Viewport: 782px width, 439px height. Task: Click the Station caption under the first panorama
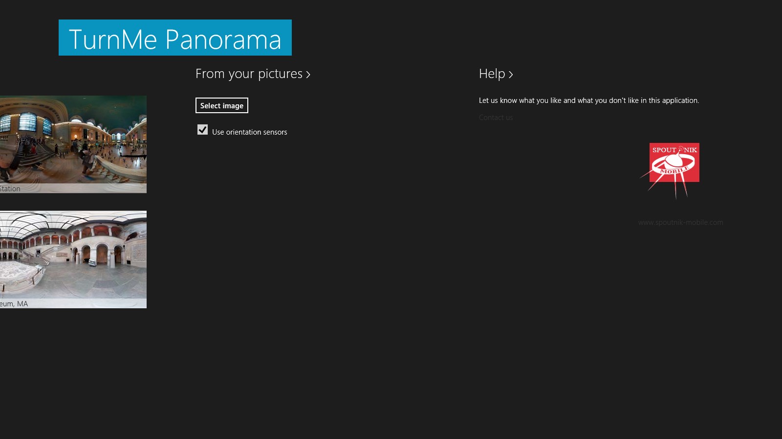point(10,189)
